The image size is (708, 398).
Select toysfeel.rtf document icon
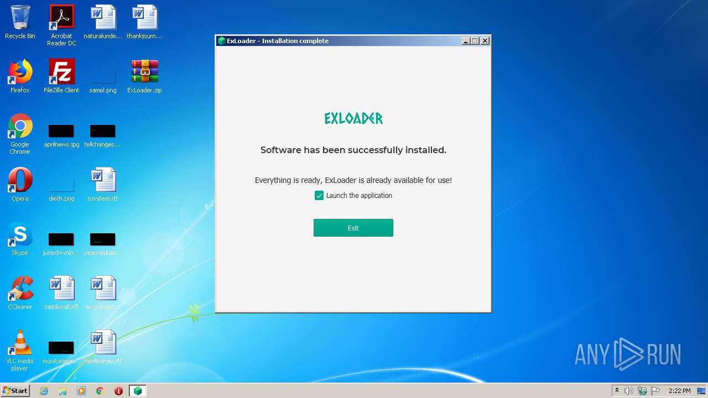point(103,185)
